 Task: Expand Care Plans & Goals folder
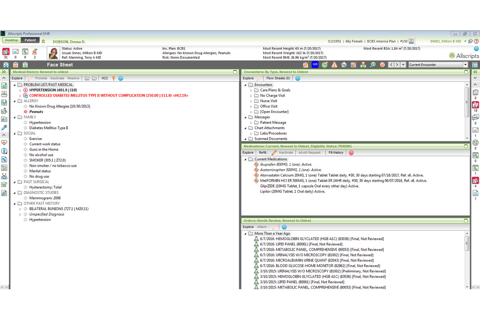point(251,90)
